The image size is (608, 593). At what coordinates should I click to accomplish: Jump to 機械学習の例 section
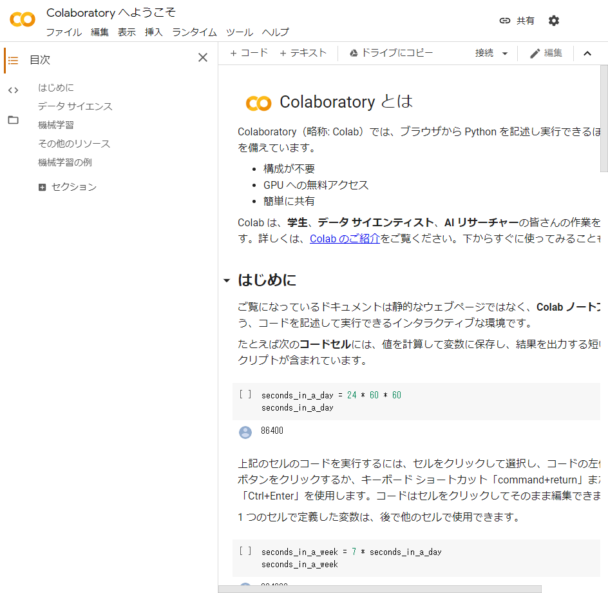click(x=65, y=162)
